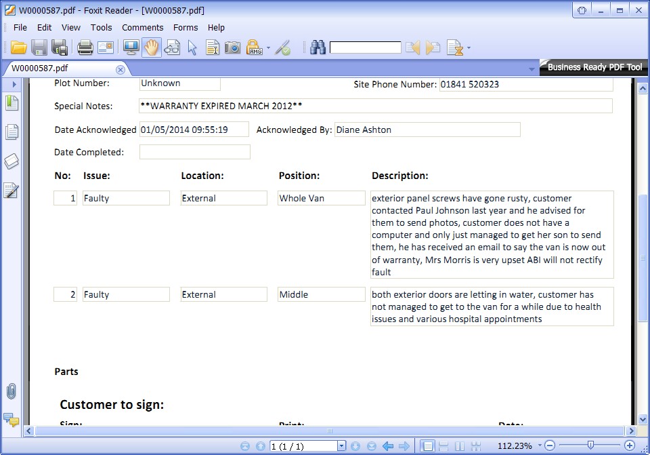Open the page number dropdown

341,446
